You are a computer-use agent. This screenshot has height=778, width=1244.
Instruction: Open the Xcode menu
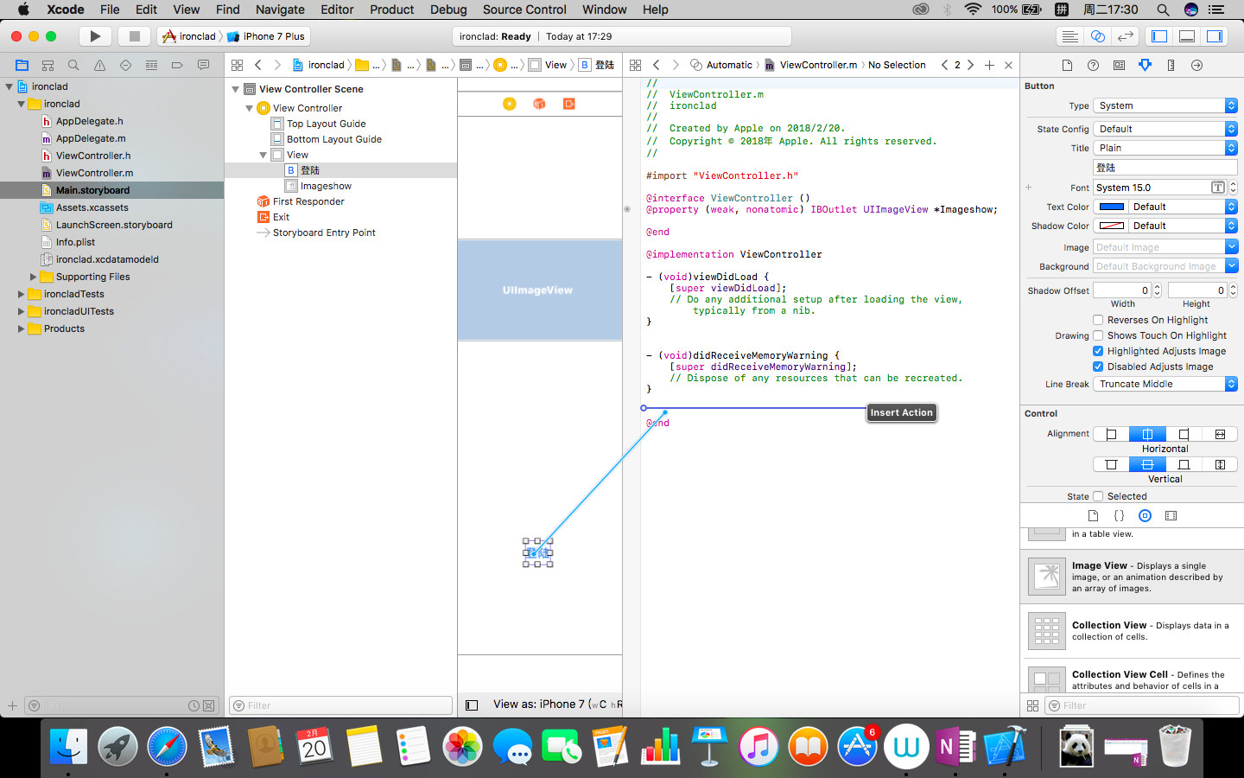[x=66, y=10]
